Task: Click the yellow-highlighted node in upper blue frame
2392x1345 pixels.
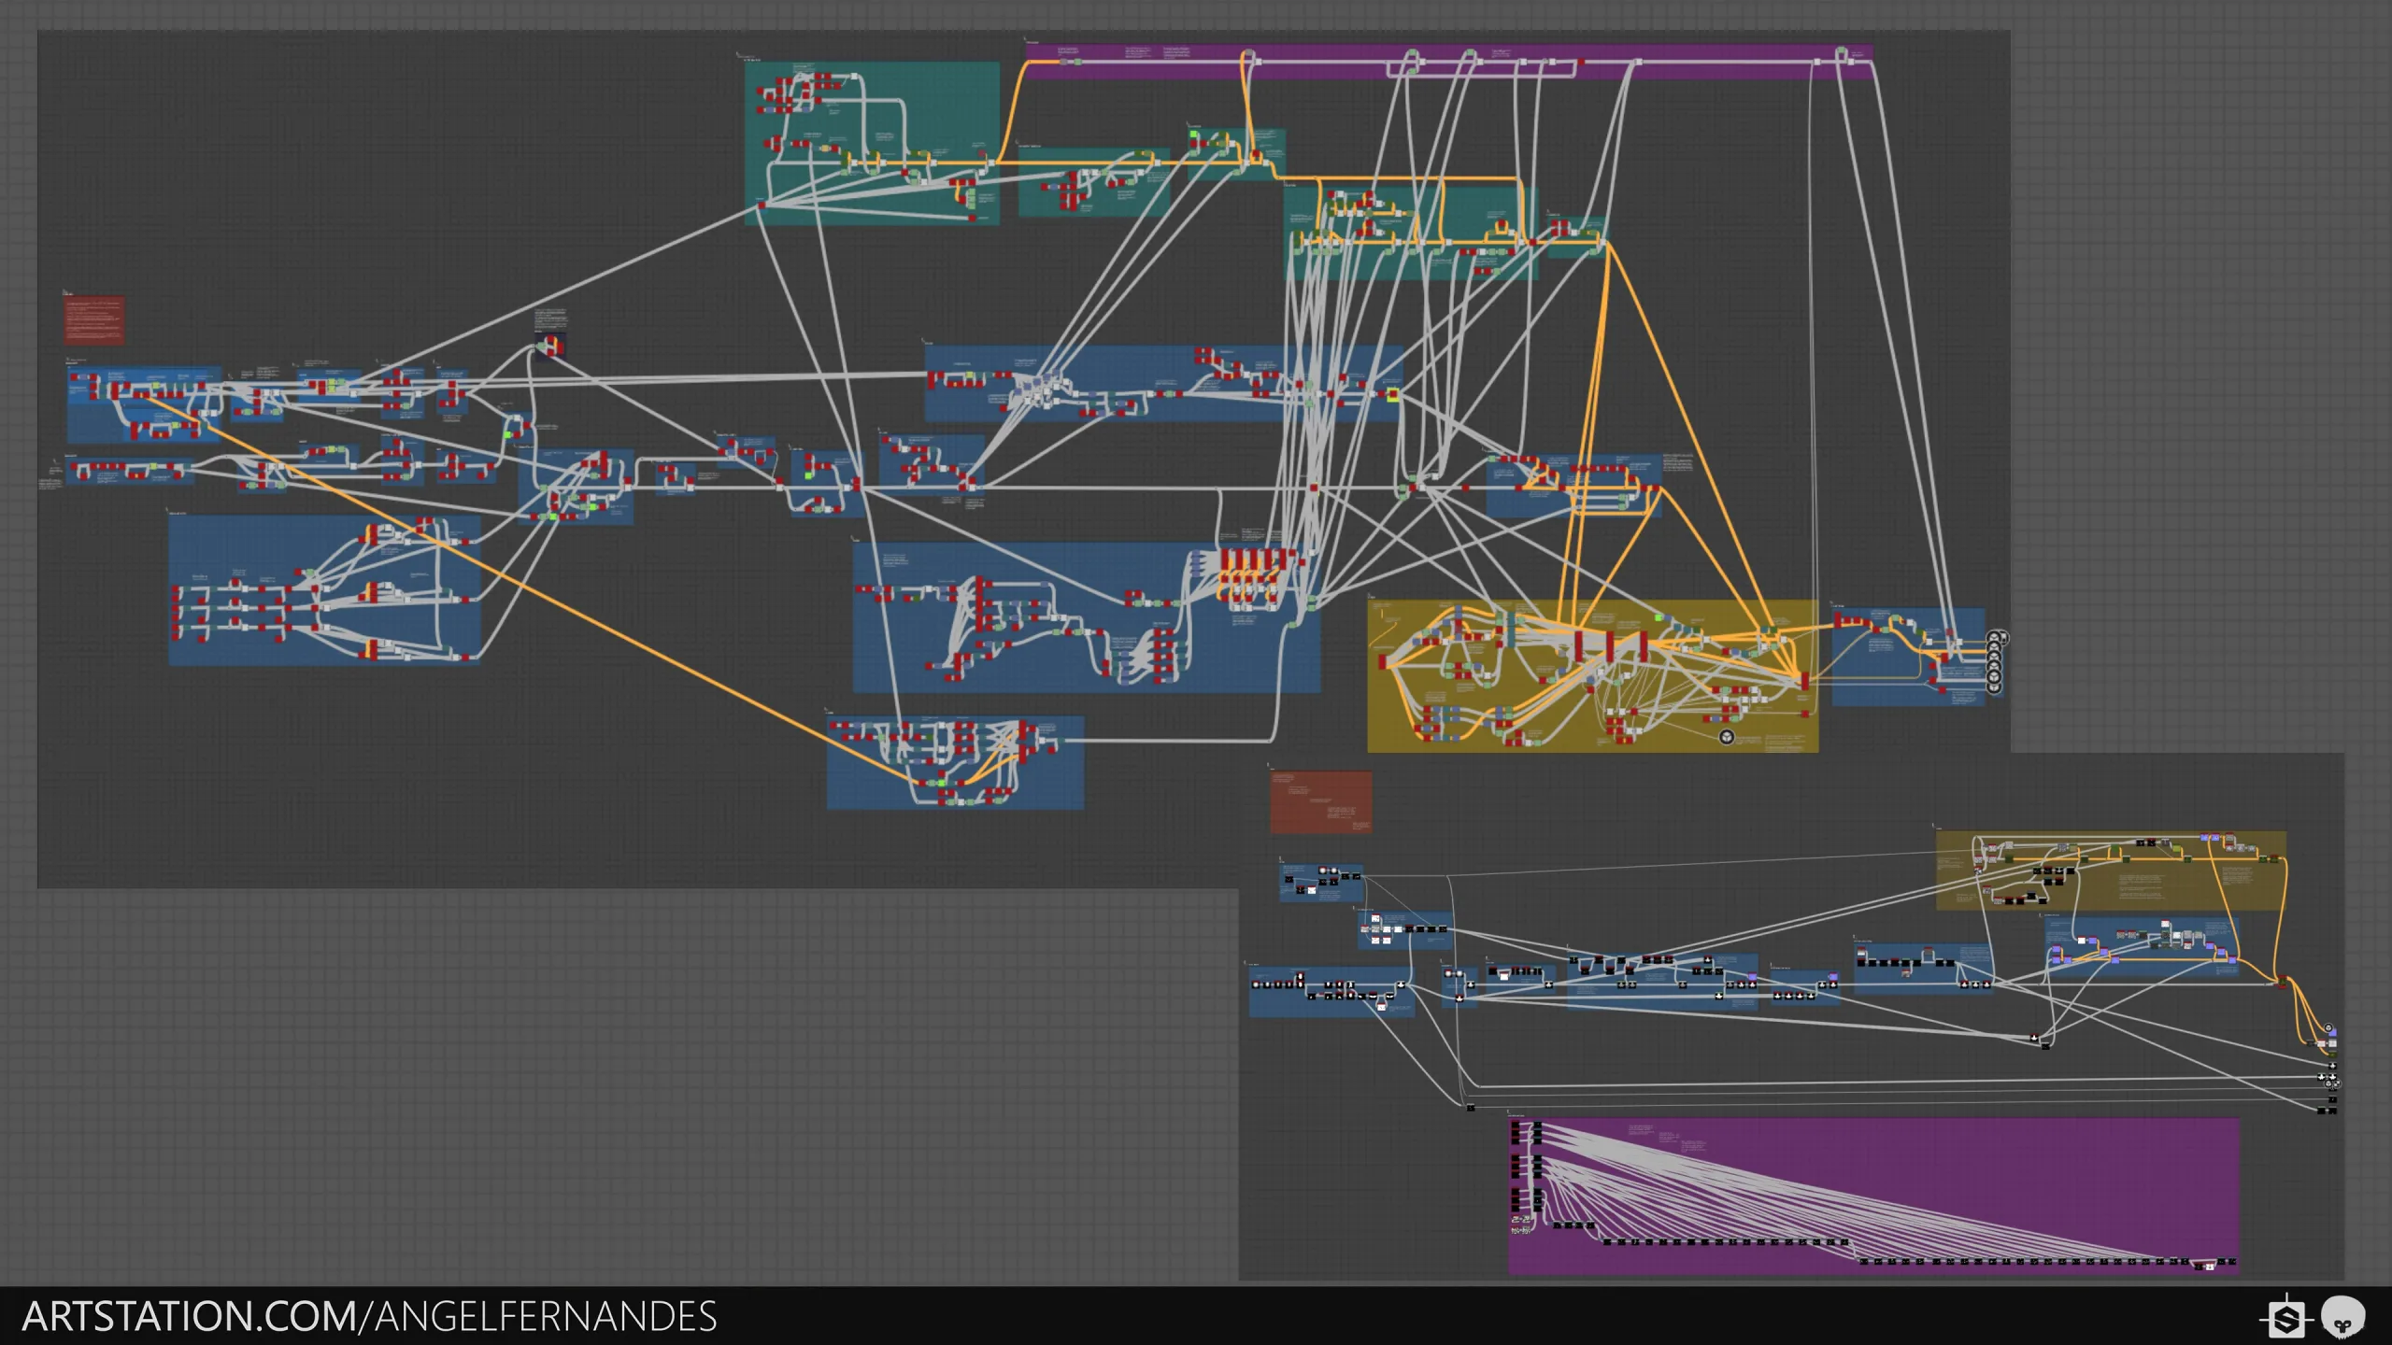Action: pyautogui.click(x=1392, y=395)
